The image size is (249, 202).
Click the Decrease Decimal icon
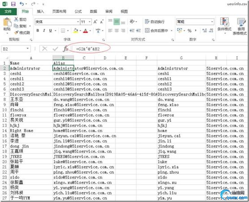pyautogui.click(x=211, y=30)
